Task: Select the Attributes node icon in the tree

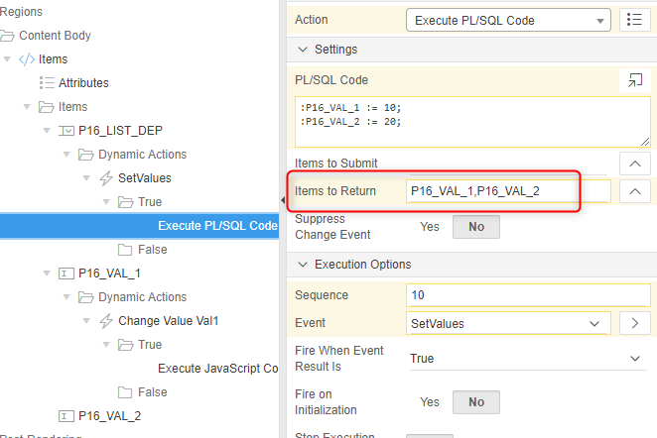Action: 47,83
